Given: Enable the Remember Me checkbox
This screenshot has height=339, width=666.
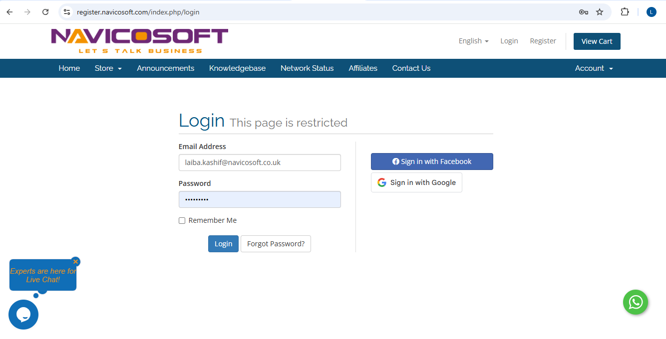Looking at the screenshot, I should click(x=182, y=221).
